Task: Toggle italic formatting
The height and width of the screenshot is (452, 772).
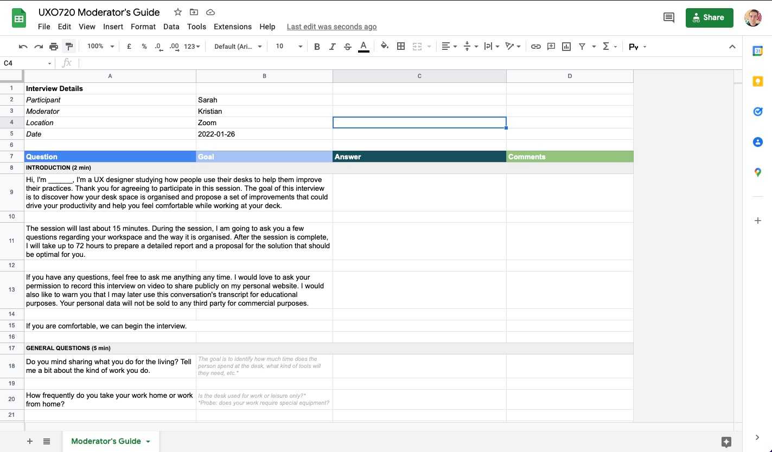Action: 332,47
